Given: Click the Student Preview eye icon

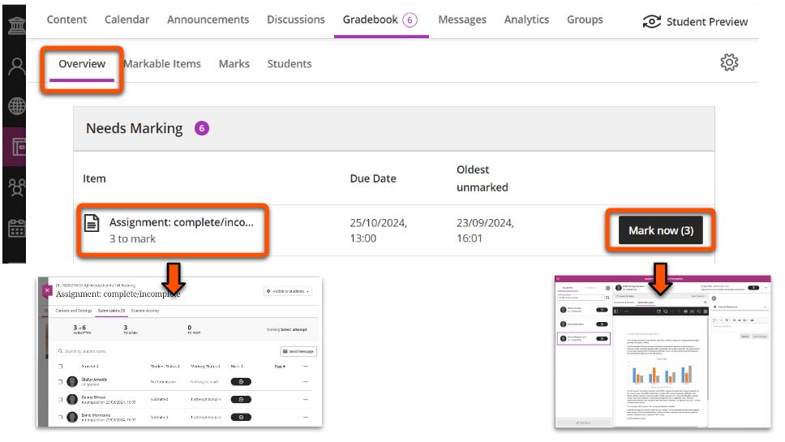Looking at the screenshot, I should (651, 22).
